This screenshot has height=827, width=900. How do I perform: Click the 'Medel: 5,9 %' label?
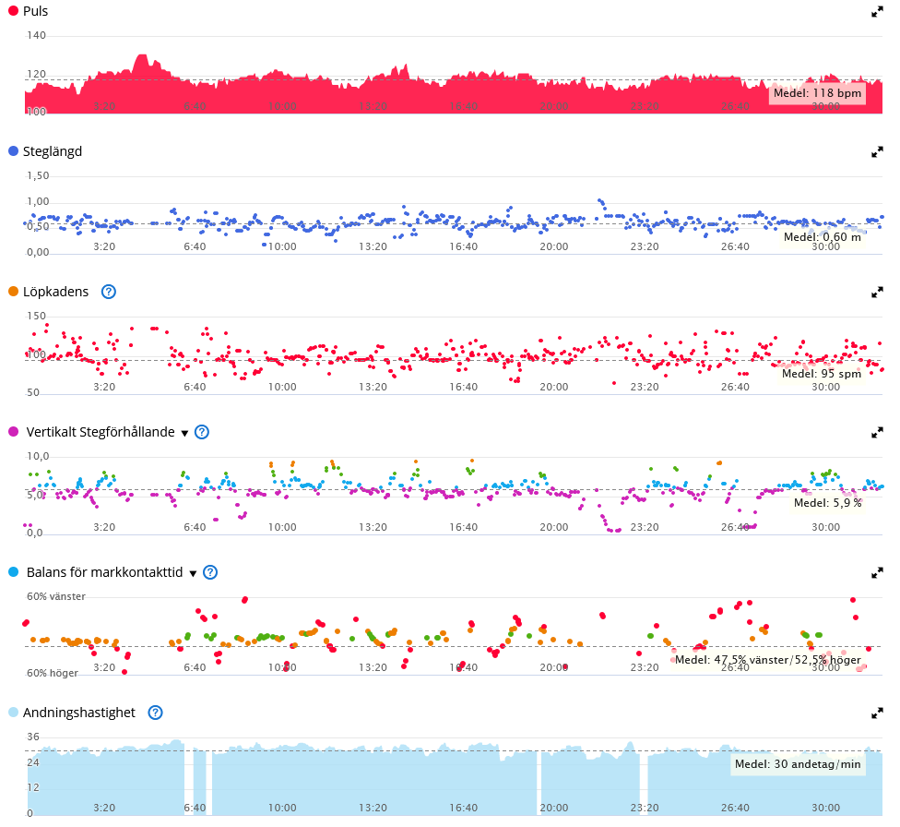tap(828, 503)
